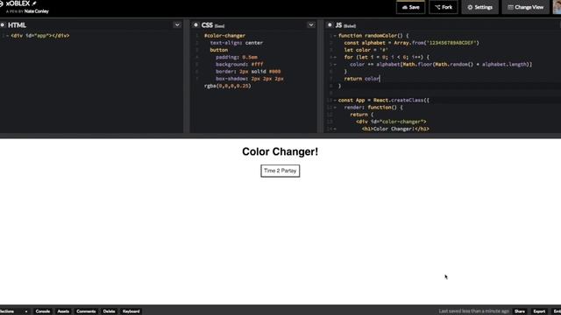Screen dimensions: 561x315
Task: Open the Comments panel
Action: click(86, 311)
